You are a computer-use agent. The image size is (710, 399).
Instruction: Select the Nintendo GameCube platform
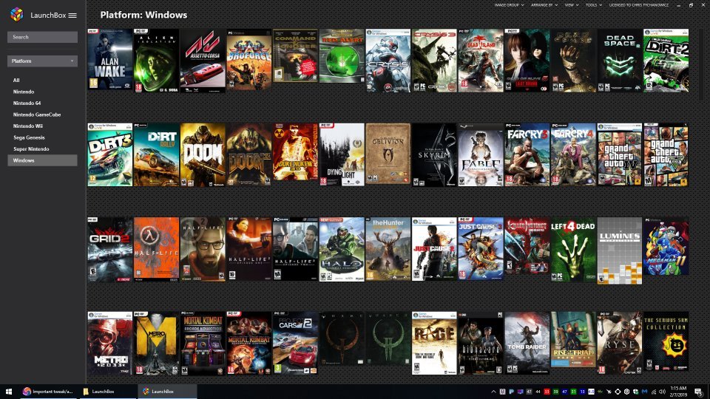(37, 115)
